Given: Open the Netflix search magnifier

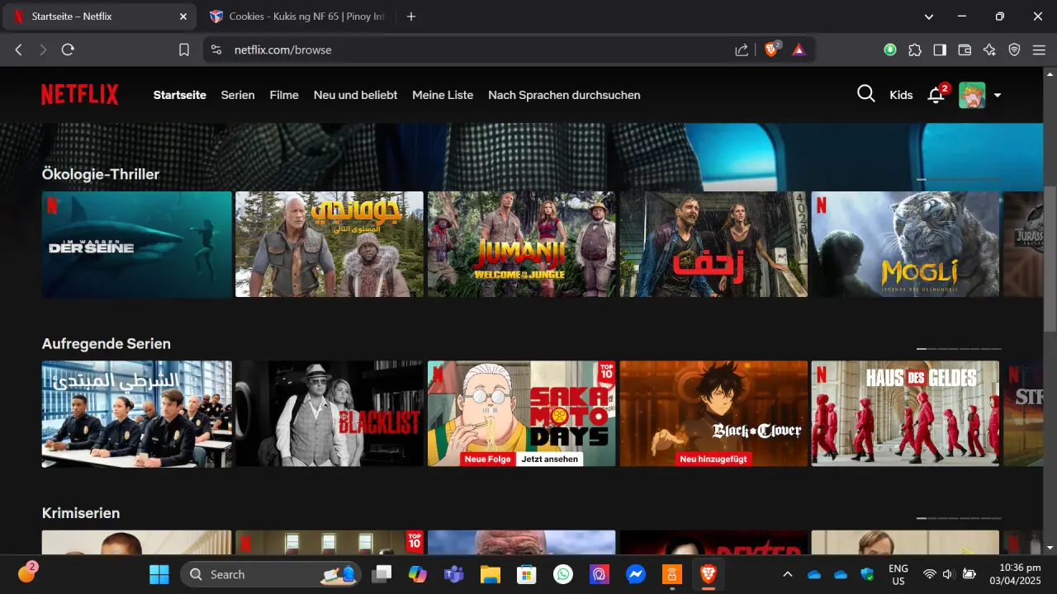Looking at the screenshot, I should coord(865,94).
